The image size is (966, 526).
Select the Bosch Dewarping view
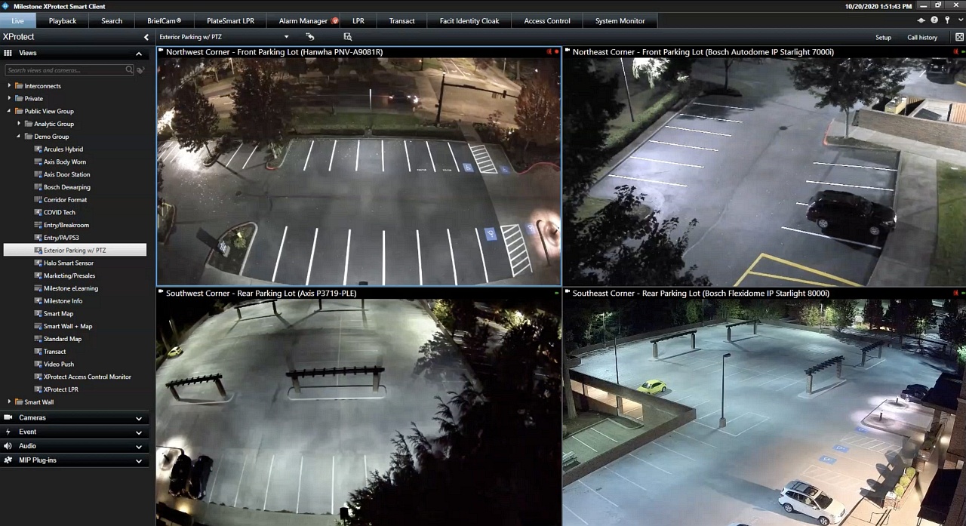tap(67, 187)
